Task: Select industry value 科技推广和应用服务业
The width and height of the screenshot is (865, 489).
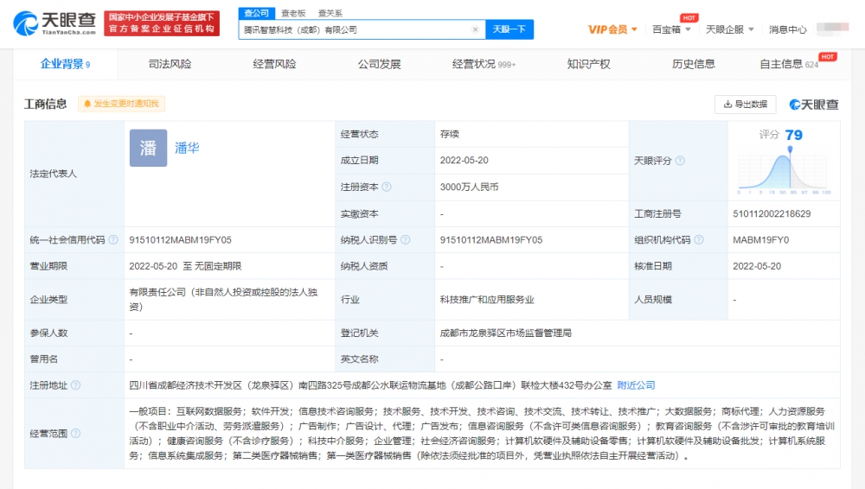Action: click(487, 299)
